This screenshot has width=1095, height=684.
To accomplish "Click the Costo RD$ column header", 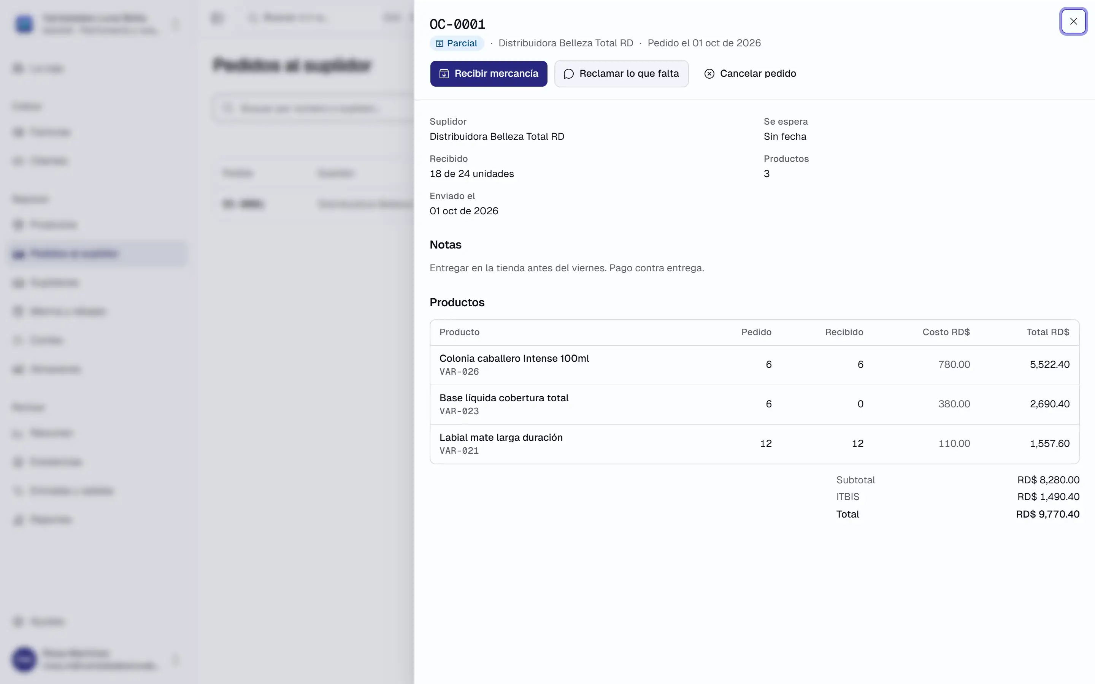I will 946,332.
